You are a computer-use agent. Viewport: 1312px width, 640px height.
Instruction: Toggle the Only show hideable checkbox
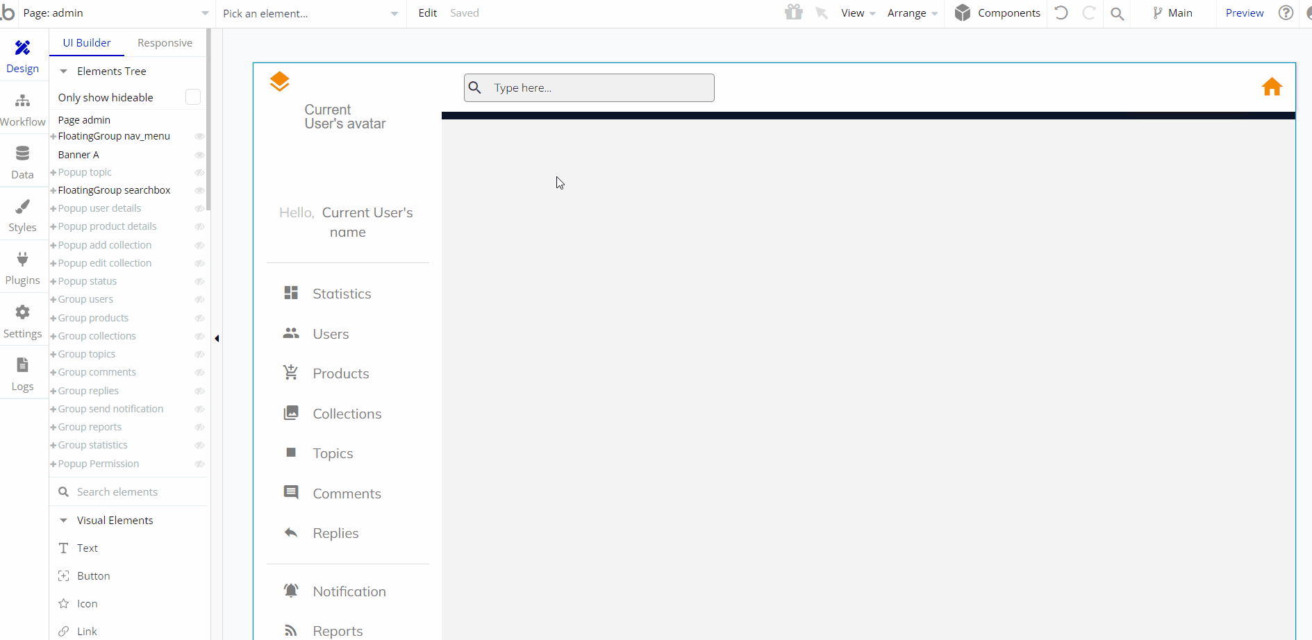pyautogui.click(x=193, y=97)
